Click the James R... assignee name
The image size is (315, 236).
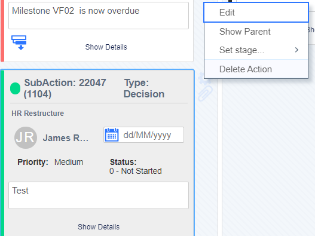pos(66,138)
